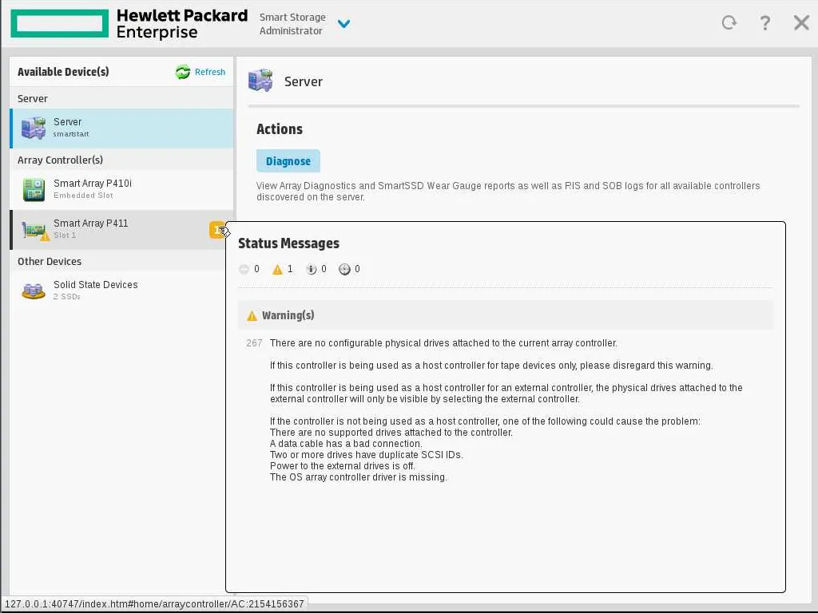Click 'The OS array controller driver is missing.' line

pos(359,477)
